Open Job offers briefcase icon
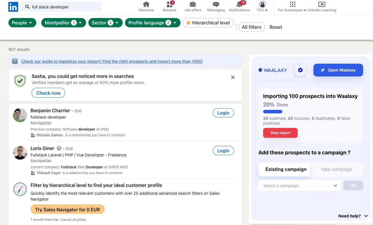 pos(192,4)
